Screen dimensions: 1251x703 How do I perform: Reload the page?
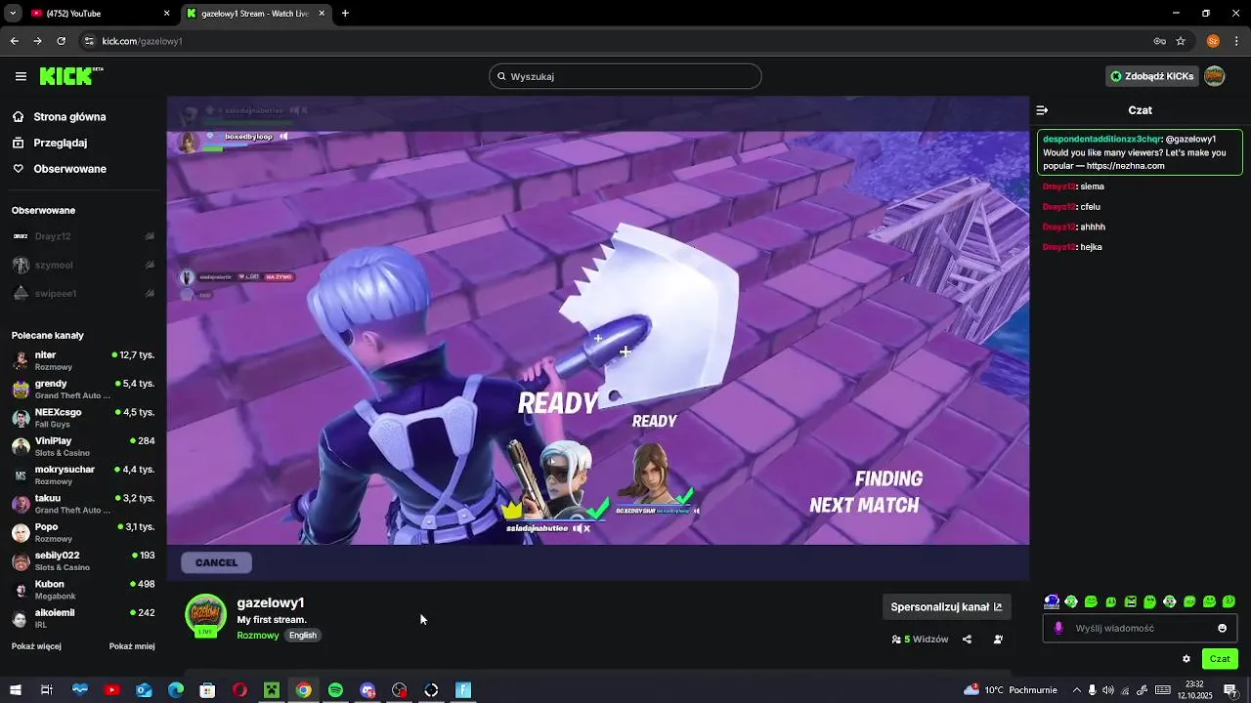(x=61, y=41)
